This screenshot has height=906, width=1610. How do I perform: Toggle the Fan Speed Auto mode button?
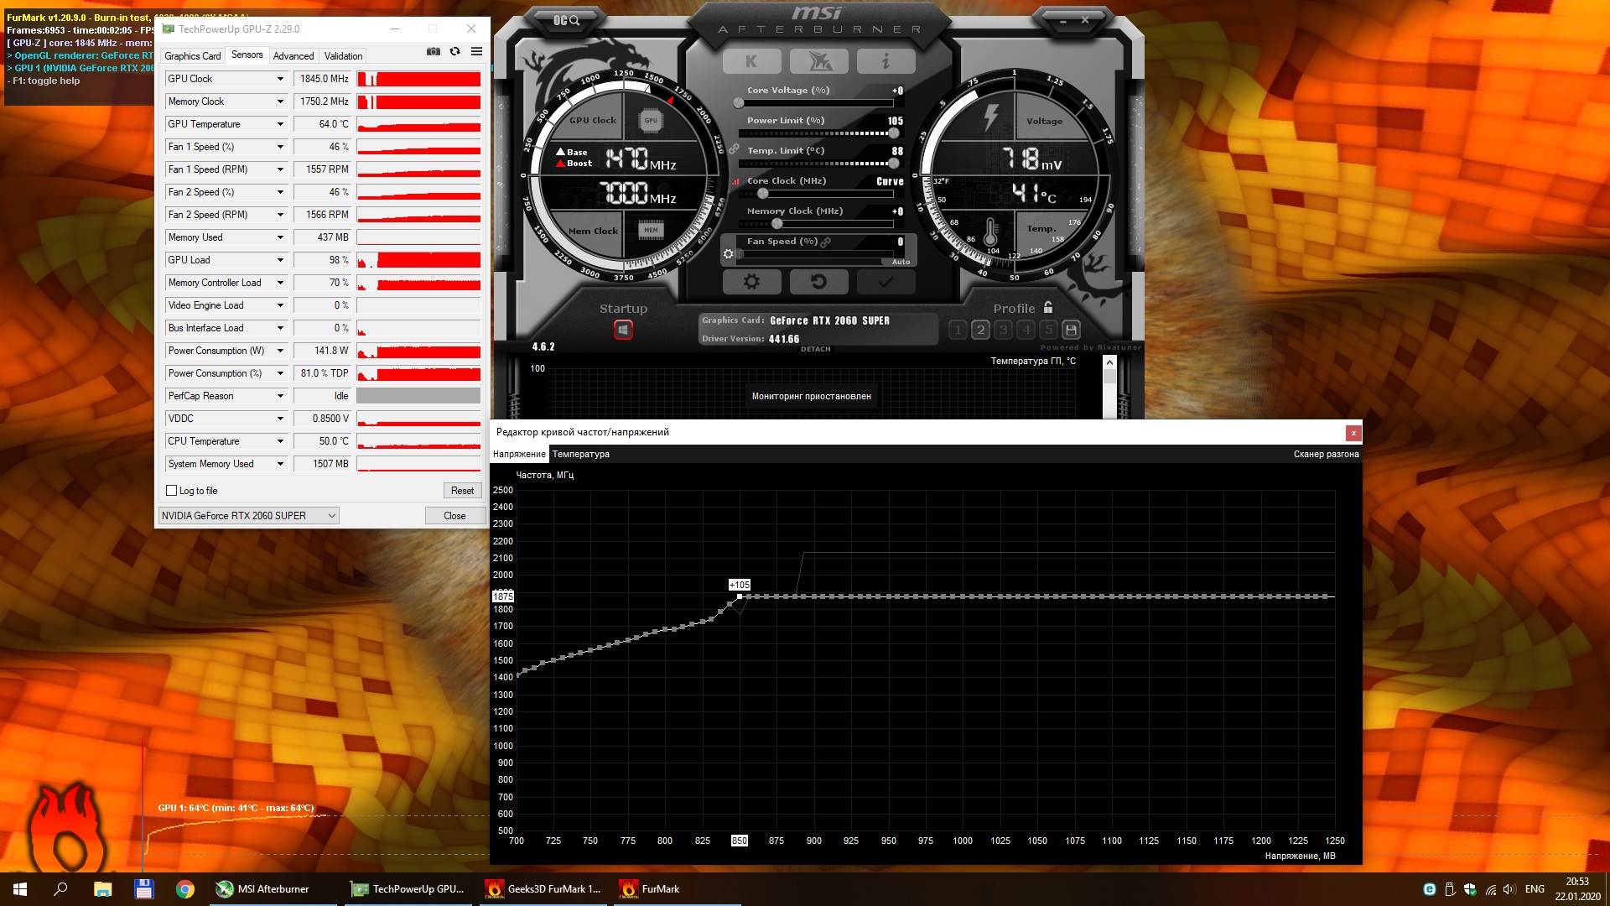[x=901, y=262]
